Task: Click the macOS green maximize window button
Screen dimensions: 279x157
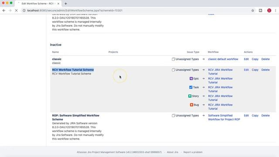Action: click(11, 3)
